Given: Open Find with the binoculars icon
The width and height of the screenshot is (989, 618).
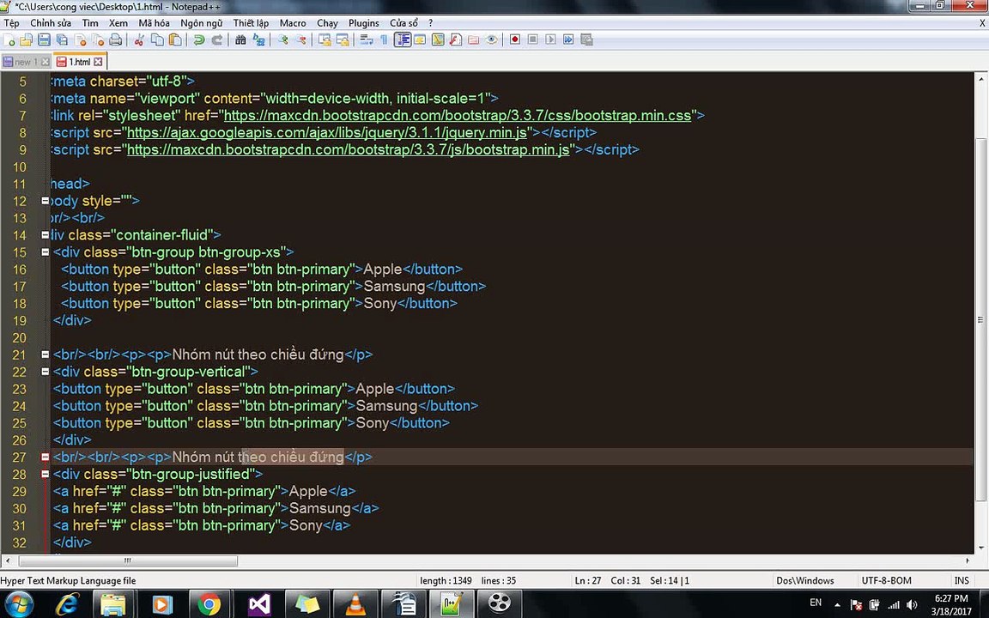Looking at the screenshot, I should 240,39.
